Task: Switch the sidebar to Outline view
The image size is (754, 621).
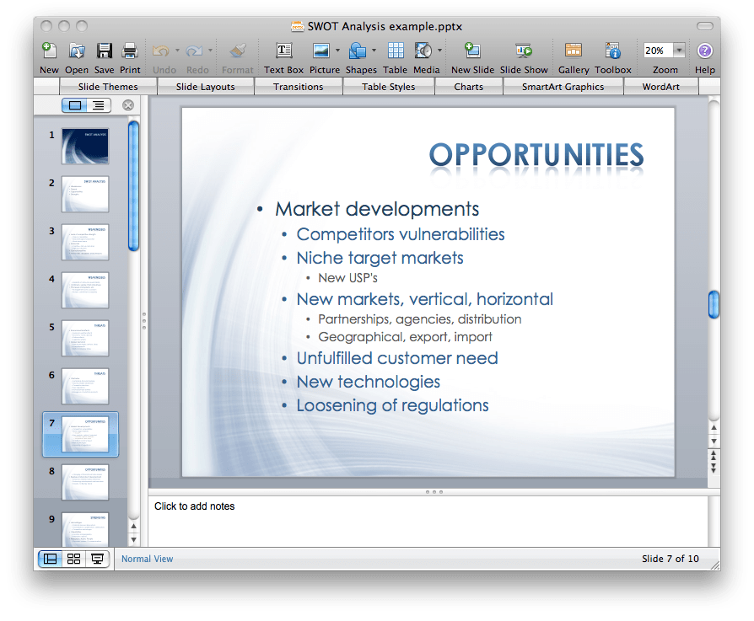Action: 98,104
